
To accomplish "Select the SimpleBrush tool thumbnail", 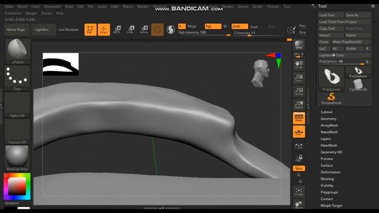I will 332,99.
